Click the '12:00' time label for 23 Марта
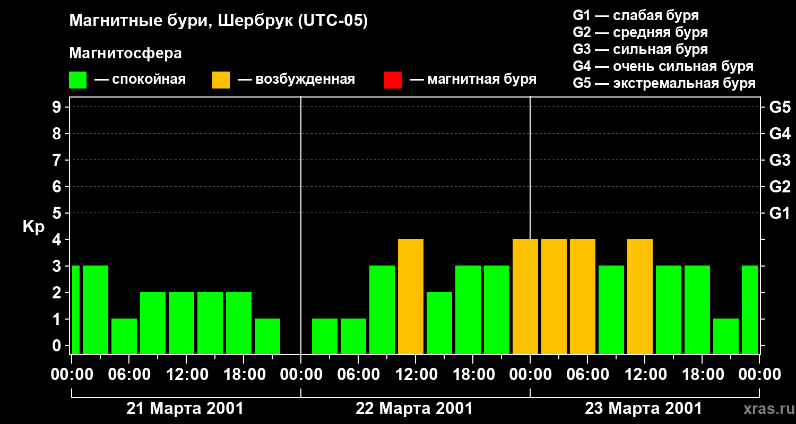 645,375
